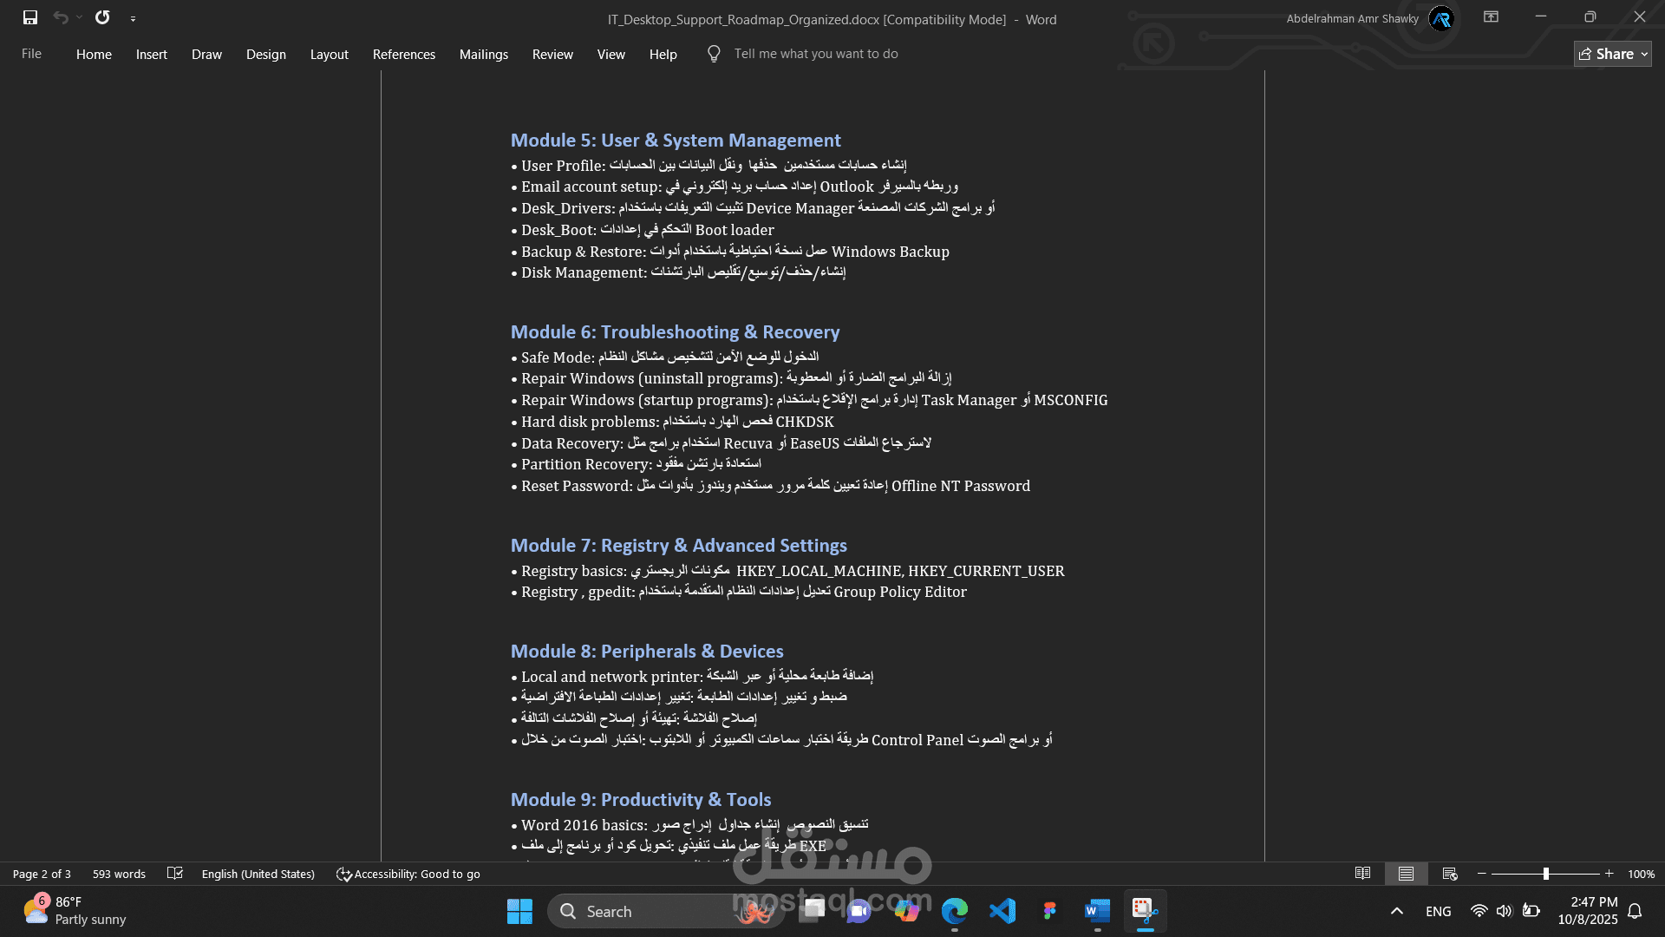Open the Ribbon Display Options icon
Viewport: 1665px width, 937px height.
tap(1491, 17)
